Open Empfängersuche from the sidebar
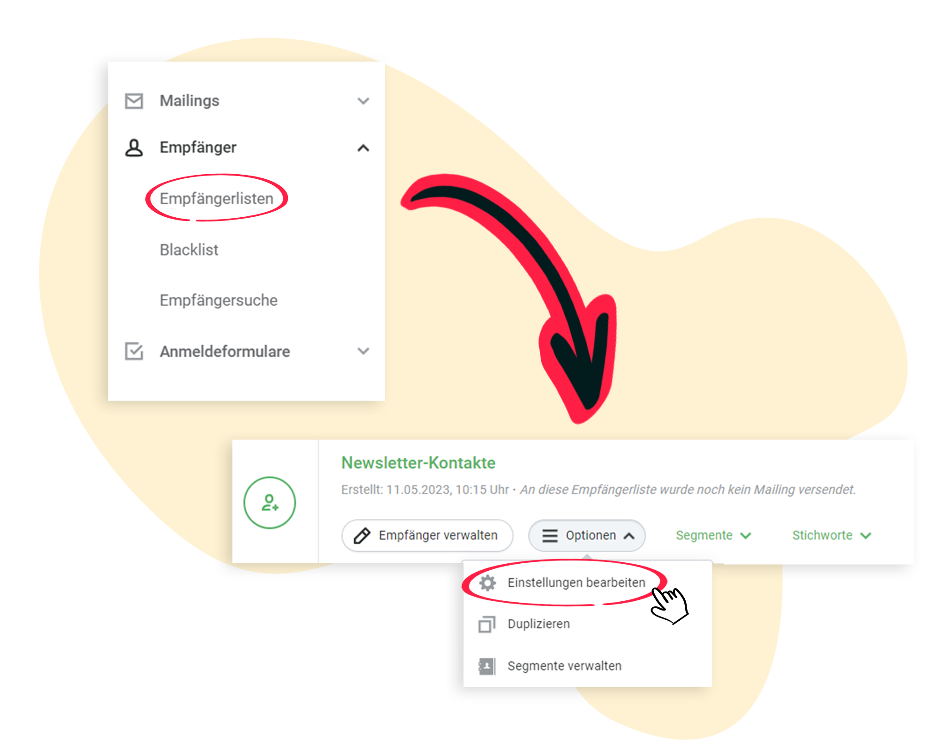The image size is (926, 756). pyautogui.click(x=219, y=300)
